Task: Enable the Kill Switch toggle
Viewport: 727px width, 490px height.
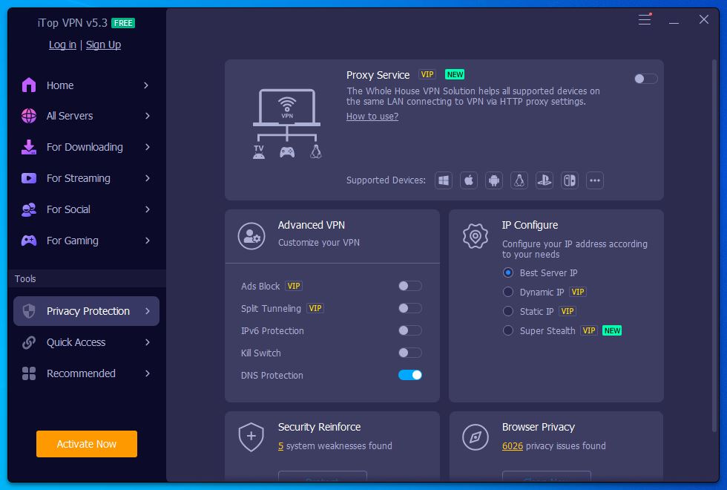Action: (x=409, y=353)
